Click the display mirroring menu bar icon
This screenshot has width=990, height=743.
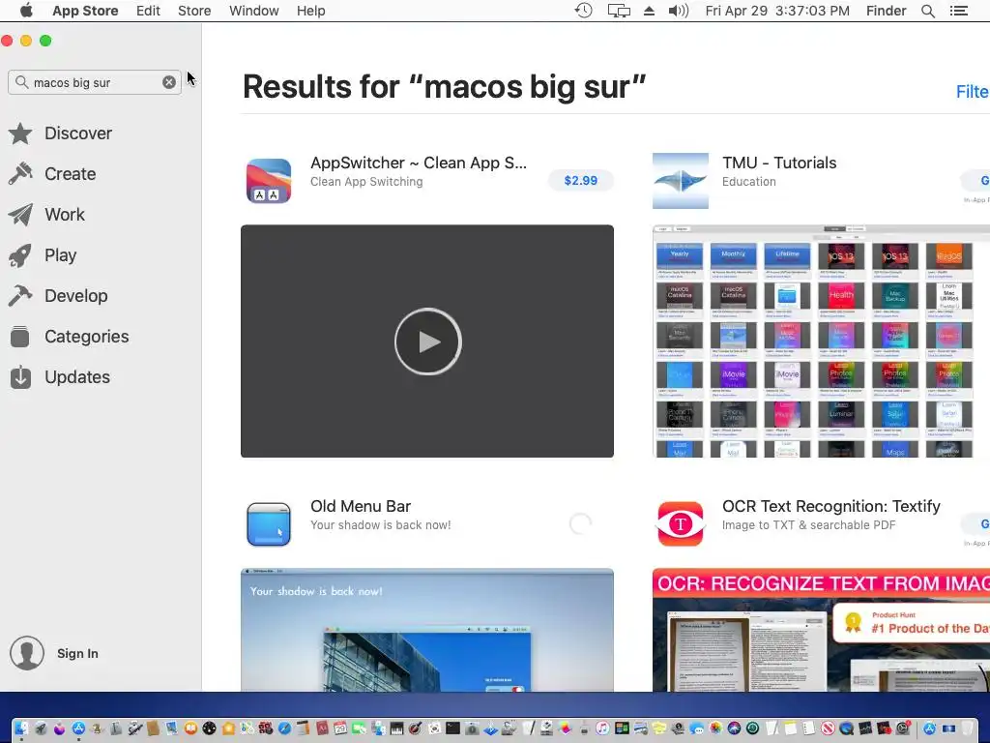[619, 11]
